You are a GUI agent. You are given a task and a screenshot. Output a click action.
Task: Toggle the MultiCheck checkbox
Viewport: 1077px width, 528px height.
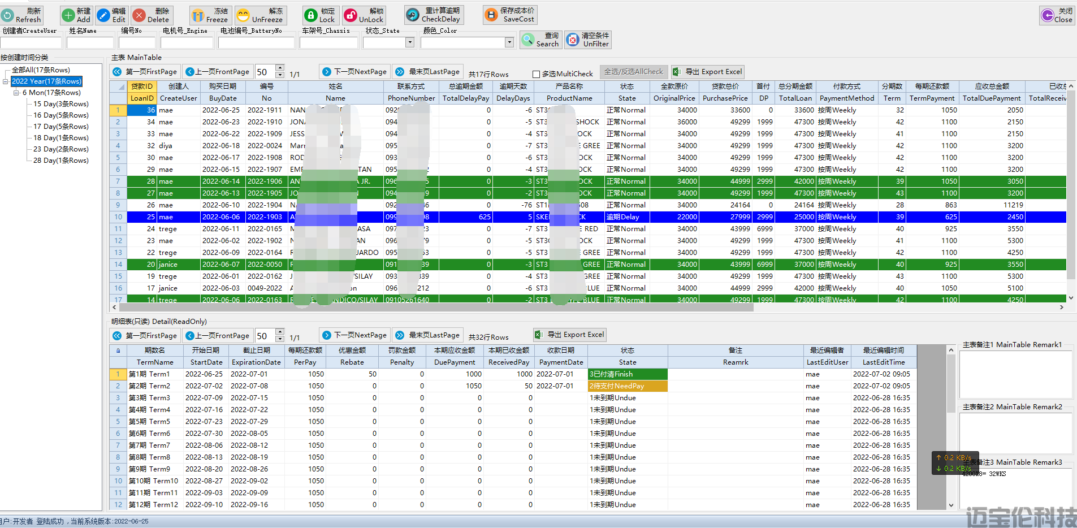point(536,74)
